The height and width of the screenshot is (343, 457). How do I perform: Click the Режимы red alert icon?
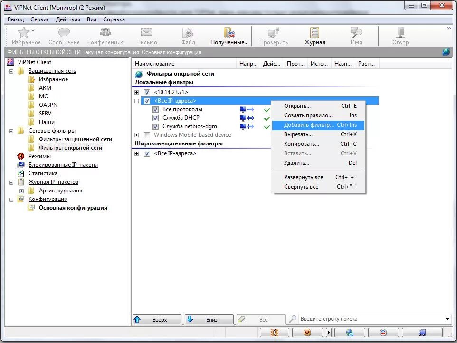21,156
